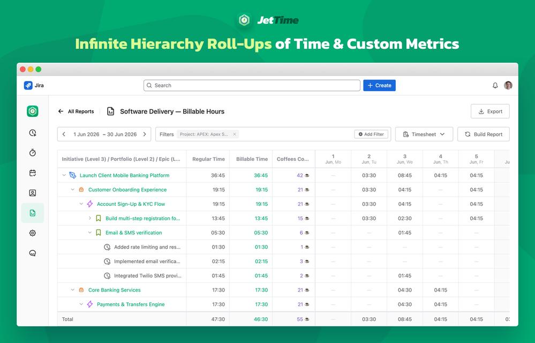Image resolution: width=535 pixels, height=343 pixels.
Task: Select the reports icon in sidebar
Action: point(33,213)
